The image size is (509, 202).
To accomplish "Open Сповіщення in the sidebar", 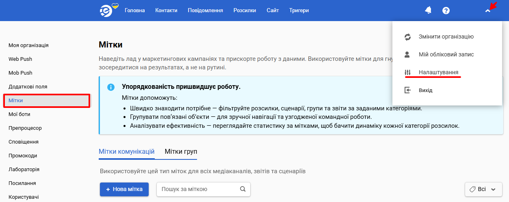I will tap(24, 142).
